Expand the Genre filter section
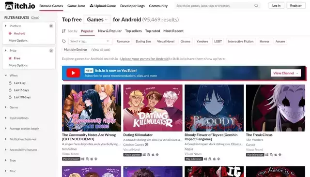This screenshot has height=177, width=310. (x=11, y=107)
